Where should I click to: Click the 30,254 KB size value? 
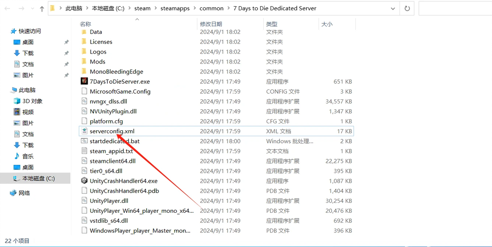(x=339, y=200)
